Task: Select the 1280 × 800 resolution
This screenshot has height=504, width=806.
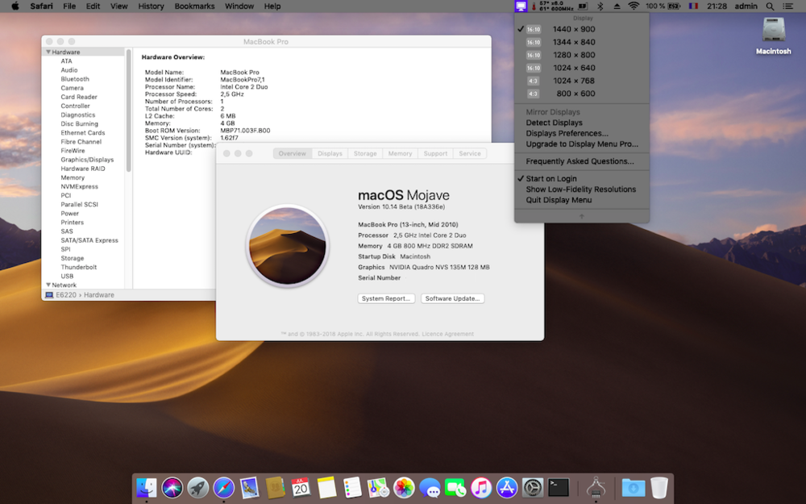Action: [x=574, y=55]
